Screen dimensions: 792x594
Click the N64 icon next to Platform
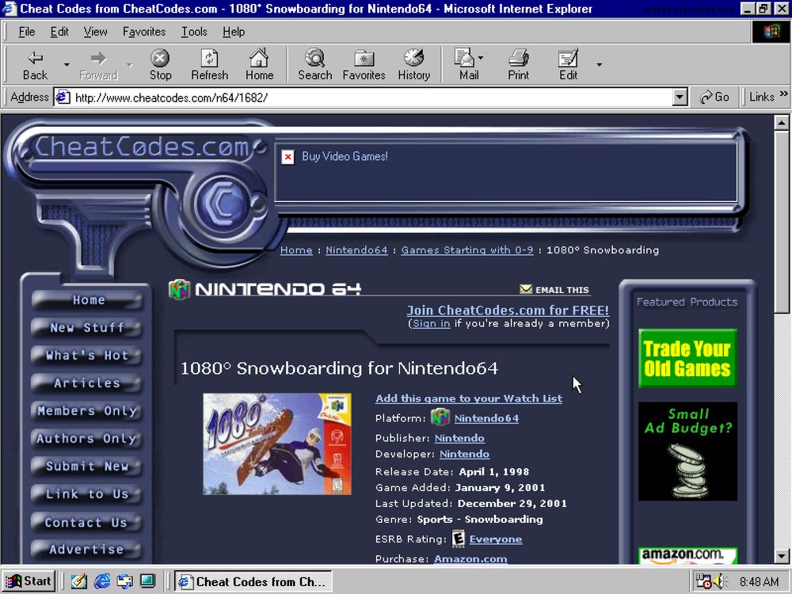tap(440, 417)
